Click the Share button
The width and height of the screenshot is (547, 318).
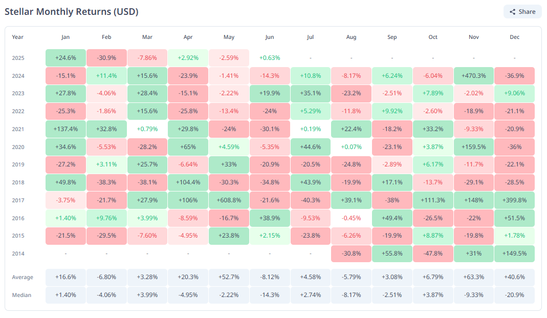tap(522, 12)
